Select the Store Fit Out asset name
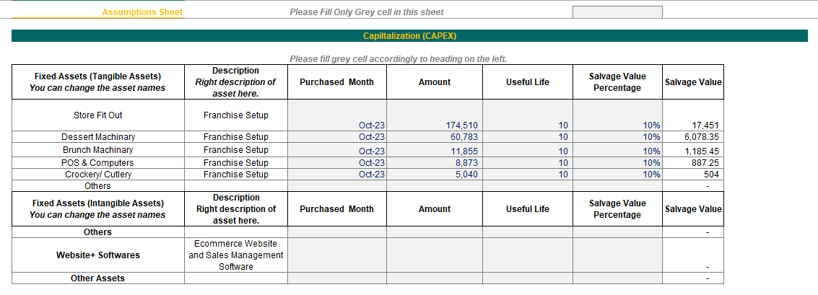Screen dimensions: 818x295 click(98, 115)
